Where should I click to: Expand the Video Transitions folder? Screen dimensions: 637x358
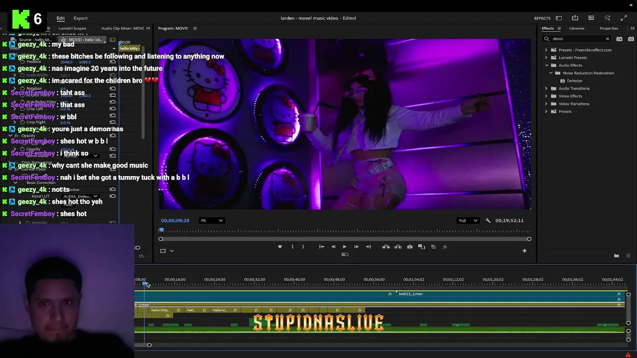(x=546, y=104)
